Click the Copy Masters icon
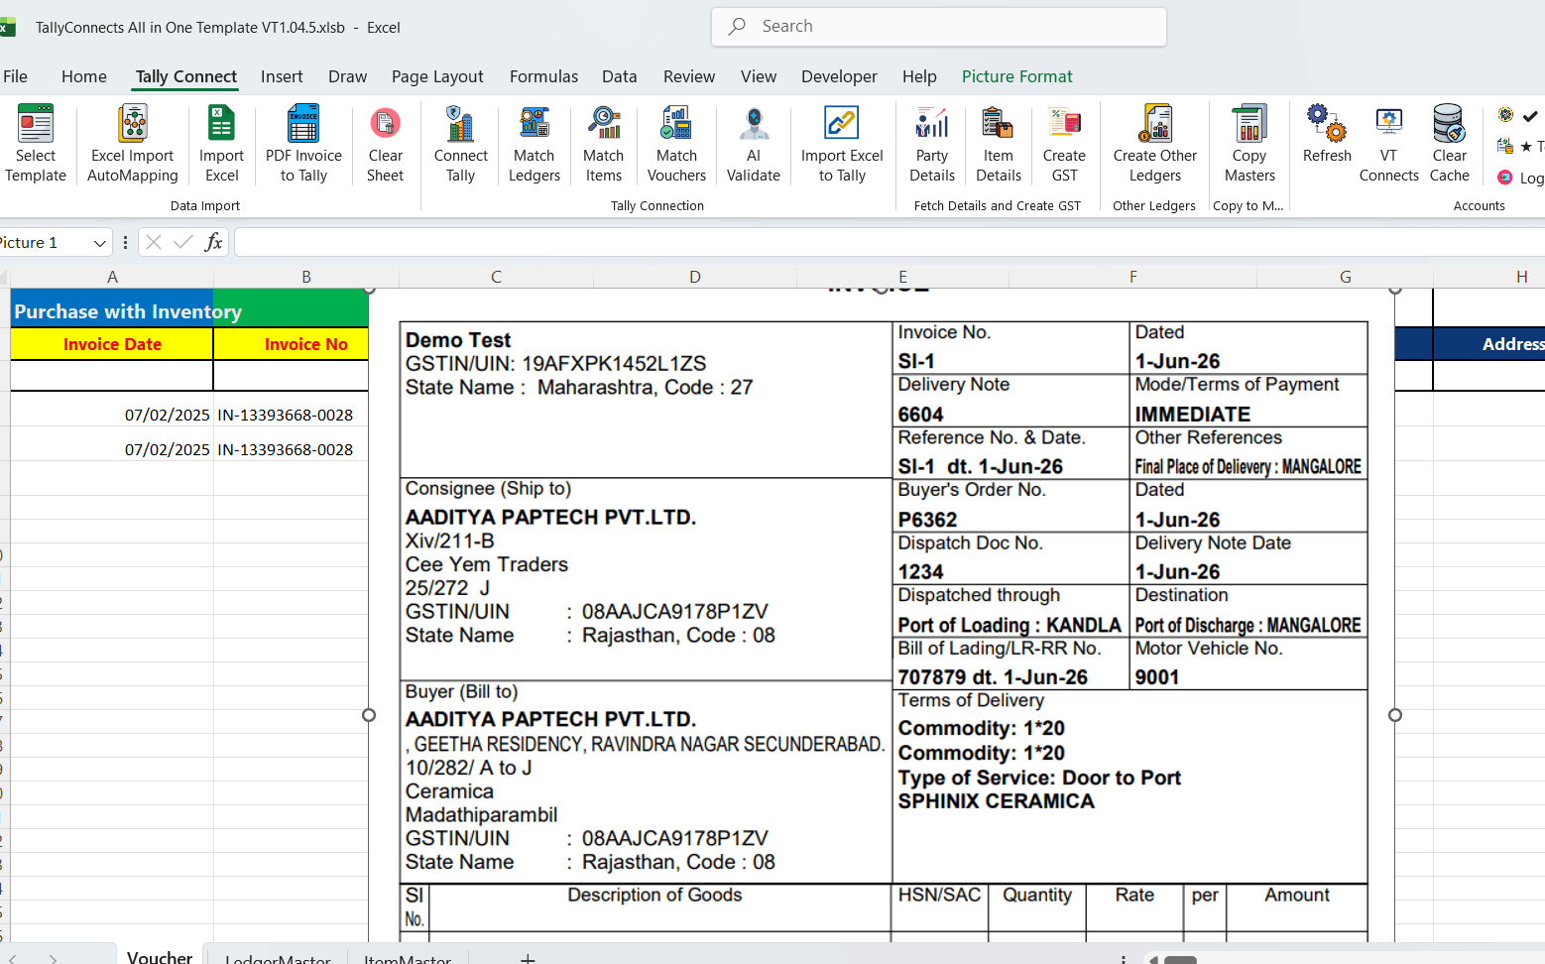 (x=1249, y=123)
